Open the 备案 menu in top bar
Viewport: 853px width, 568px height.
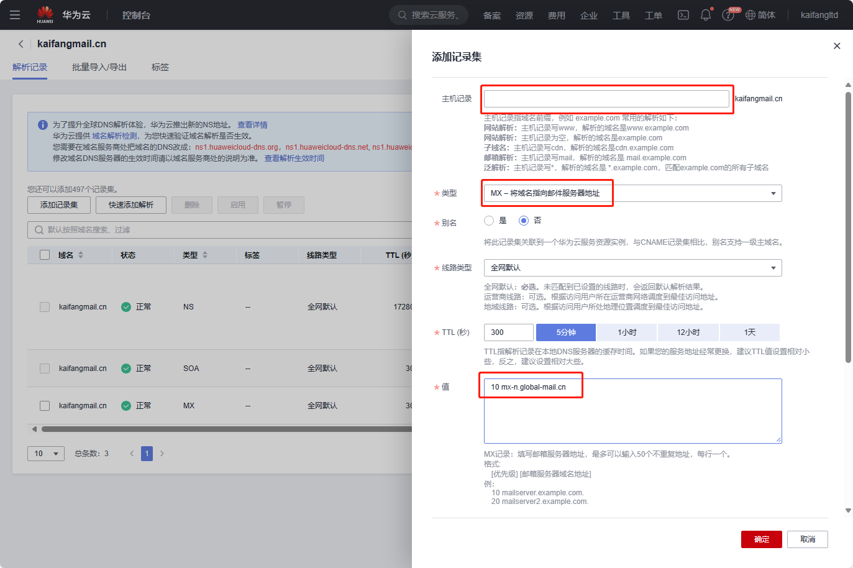tap(492, 16)
